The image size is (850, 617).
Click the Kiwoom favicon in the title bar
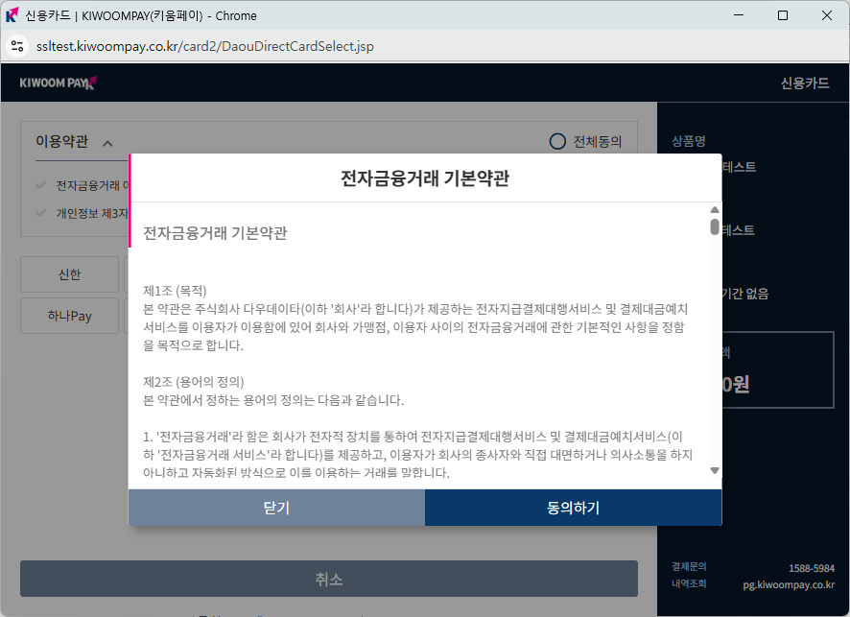coord(12,15)
